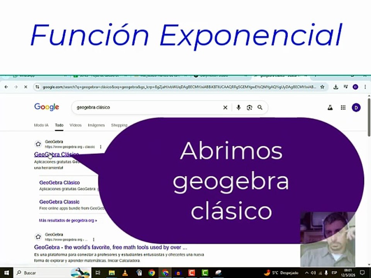Click the magnifier search button
Screen dimensions: 371x278
[260, 108]
